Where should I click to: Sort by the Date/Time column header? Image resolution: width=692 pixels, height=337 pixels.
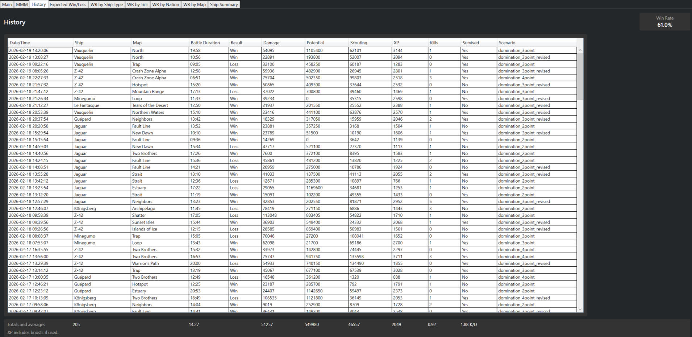click(40, 43)
